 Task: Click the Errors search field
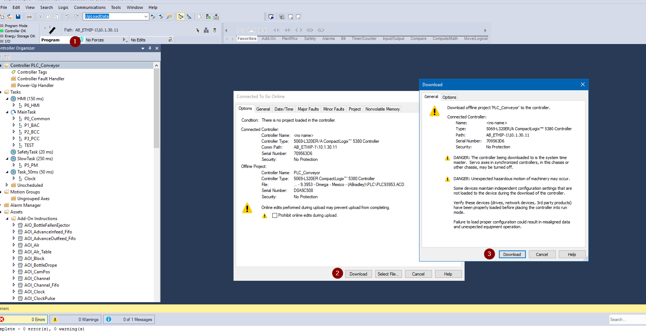point(628,320)
